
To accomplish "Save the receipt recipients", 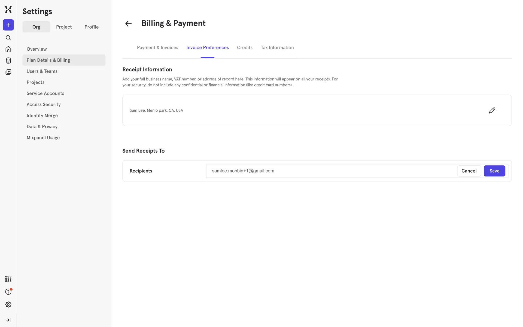I will point(494,171).
